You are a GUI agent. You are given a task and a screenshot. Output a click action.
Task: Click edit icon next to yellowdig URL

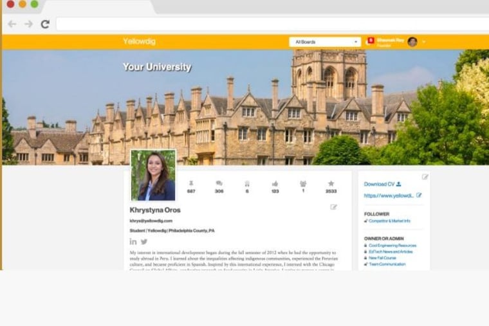pyautogui.click(x=419, y=195)
